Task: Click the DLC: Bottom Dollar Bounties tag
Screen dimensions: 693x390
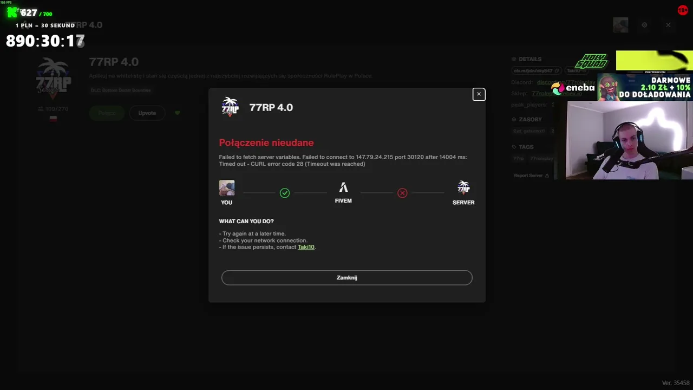Action: 121,90
